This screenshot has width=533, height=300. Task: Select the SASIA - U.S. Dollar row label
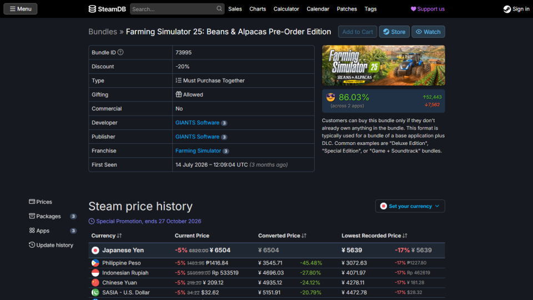coord(126,293)
